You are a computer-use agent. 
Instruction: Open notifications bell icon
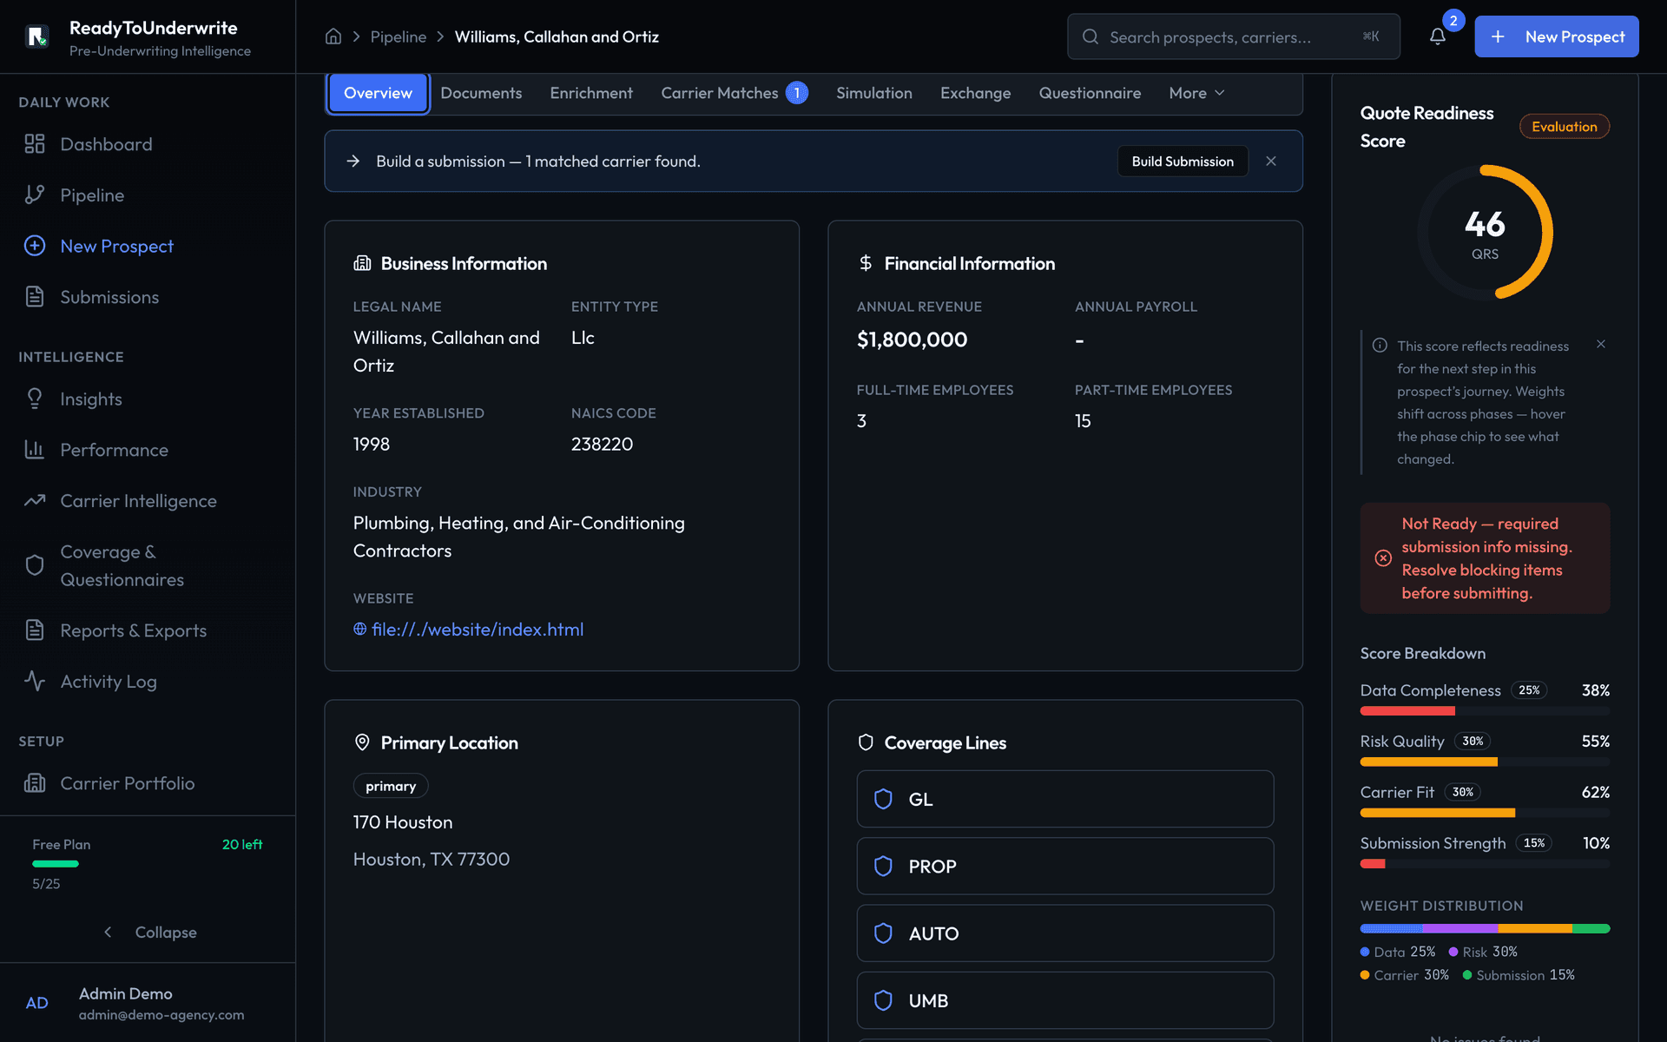[x=1438, y=36]
